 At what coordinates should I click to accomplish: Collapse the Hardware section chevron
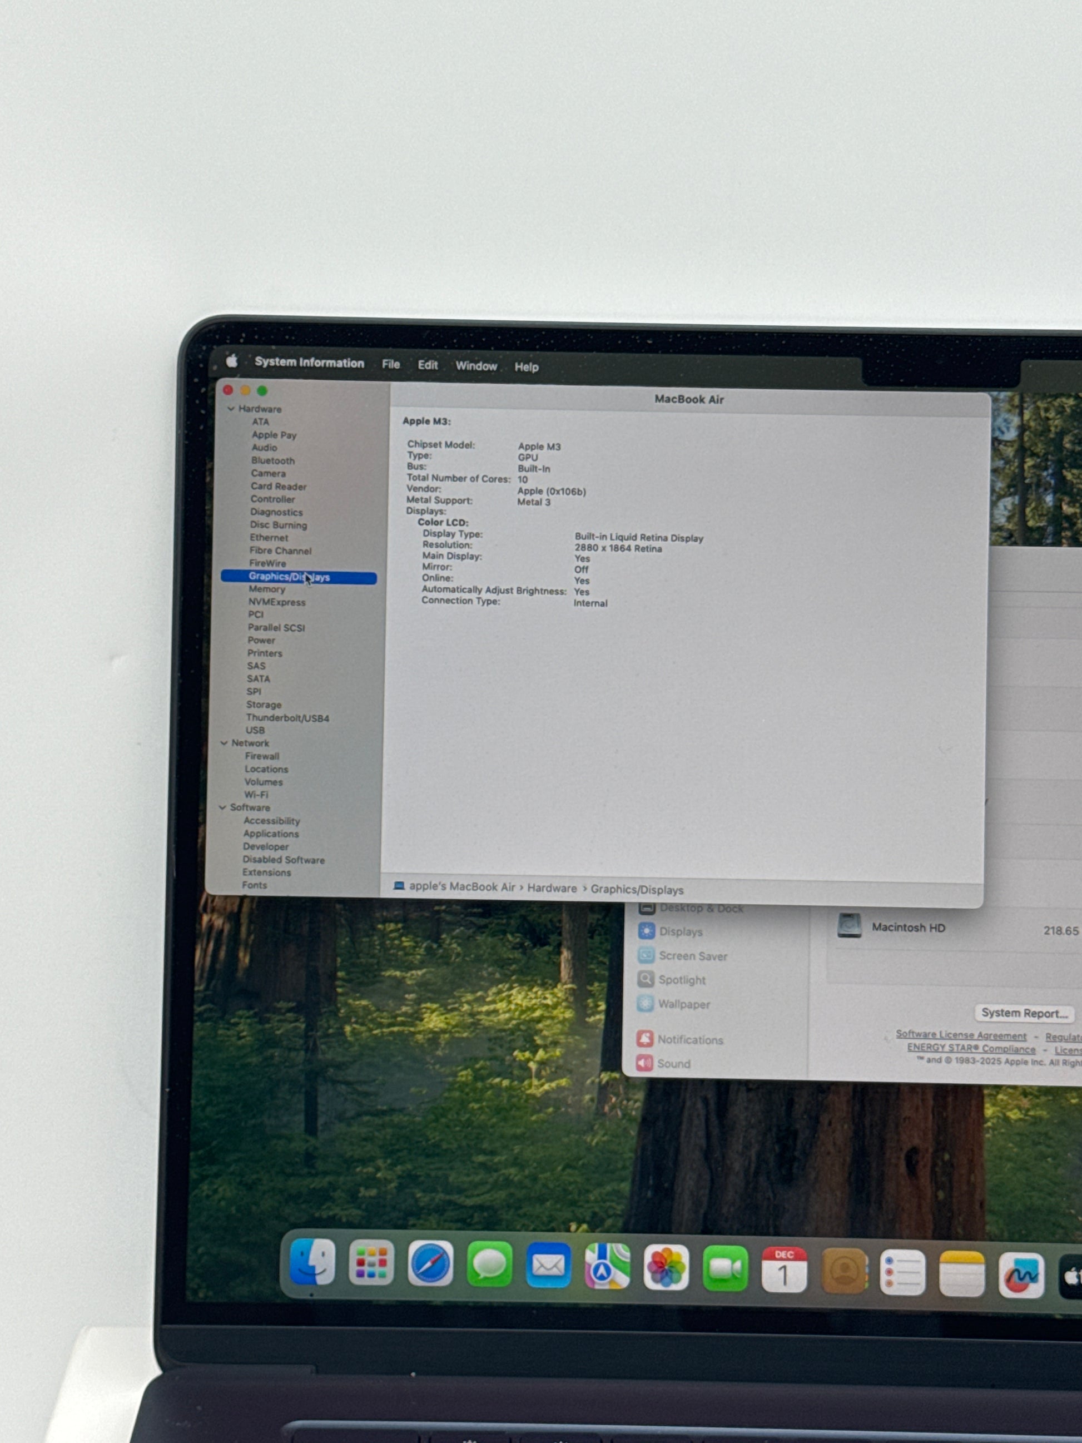(231, 409)
